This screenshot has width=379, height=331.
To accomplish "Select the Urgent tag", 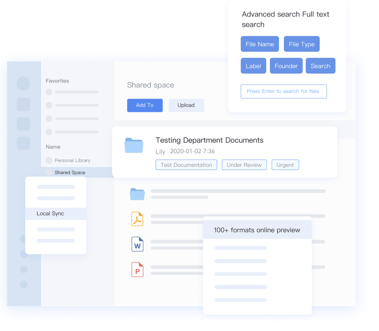I will (285, 165).
